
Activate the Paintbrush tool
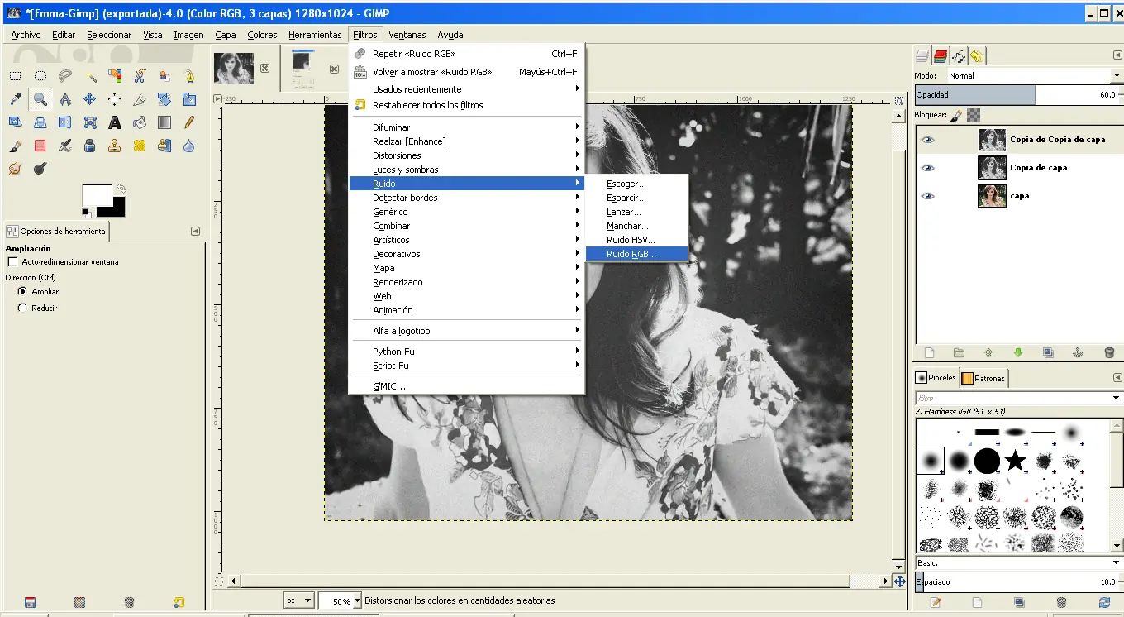[15, 146]
